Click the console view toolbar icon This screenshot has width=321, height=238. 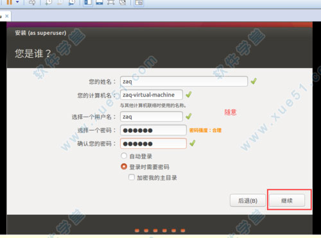coord(139,3)
